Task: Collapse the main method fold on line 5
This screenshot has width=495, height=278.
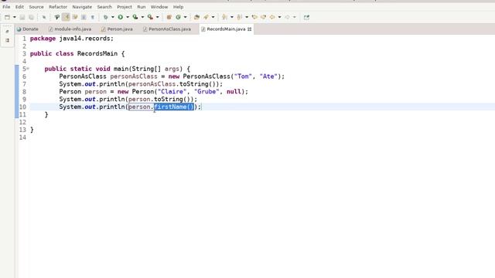Action: click(x=28, y=69)
